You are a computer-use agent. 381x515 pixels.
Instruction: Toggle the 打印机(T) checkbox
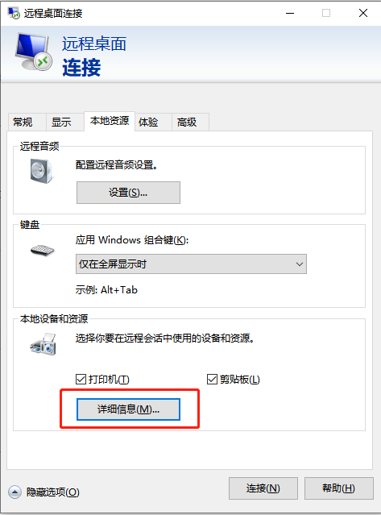pos(81,380)
